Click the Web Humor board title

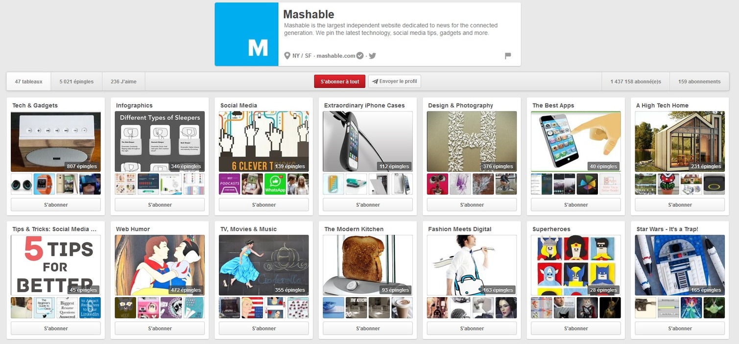tap(133, 229)
